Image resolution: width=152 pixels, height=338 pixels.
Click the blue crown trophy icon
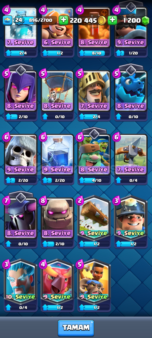click(7, 20)
